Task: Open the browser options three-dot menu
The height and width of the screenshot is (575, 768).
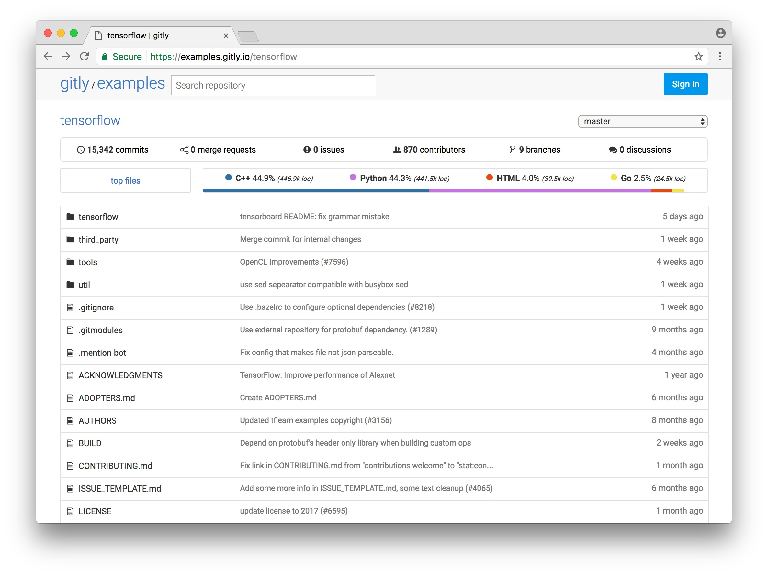Action: pos(720,56)
